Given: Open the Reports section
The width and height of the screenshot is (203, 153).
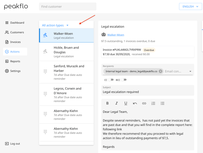Looking at the screenshot, I should pos(15,61).
